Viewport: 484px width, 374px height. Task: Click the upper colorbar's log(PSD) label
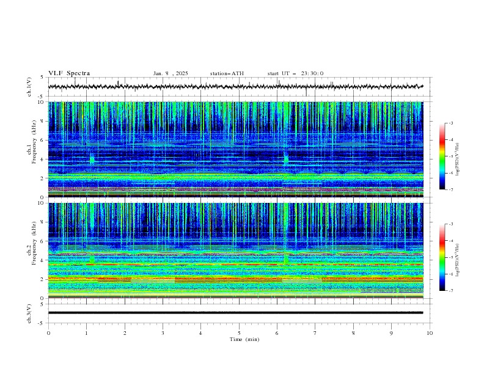tap(458, 159)
